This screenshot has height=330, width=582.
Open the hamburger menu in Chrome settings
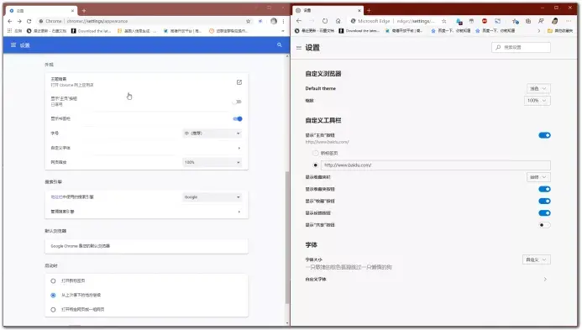pyautogui.click(x=13, y=45)
